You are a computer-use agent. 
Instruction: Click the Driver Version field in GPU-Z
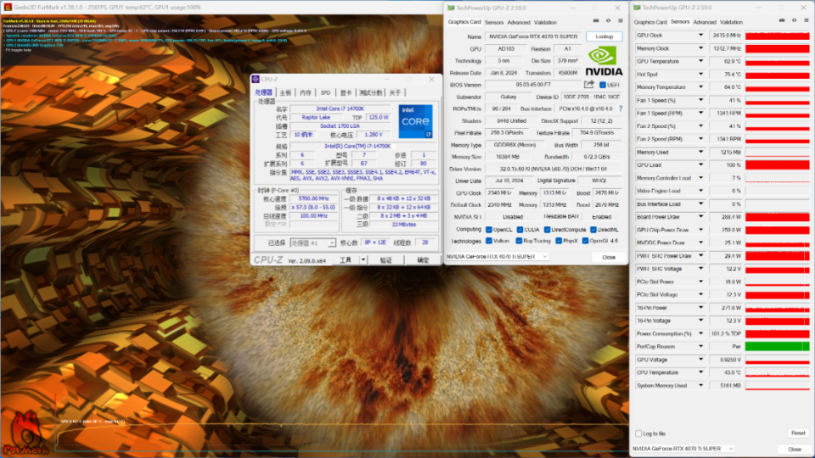[553, 169]
